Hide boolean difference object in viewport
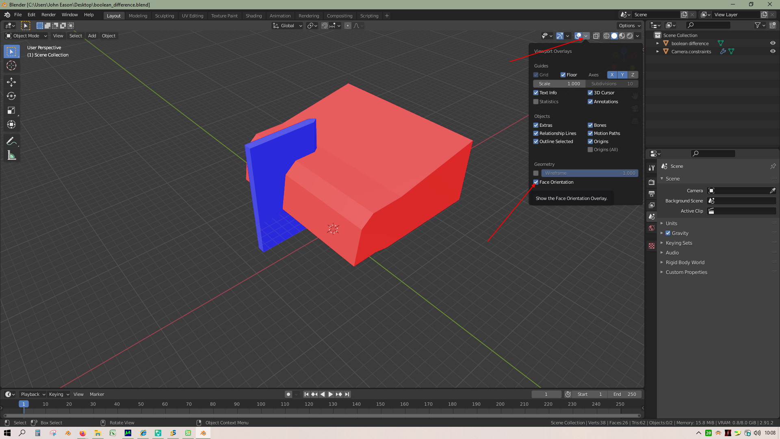This screenshot has width=780, height=439. 773,43
